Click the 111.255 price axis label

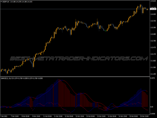pos(153,74)
